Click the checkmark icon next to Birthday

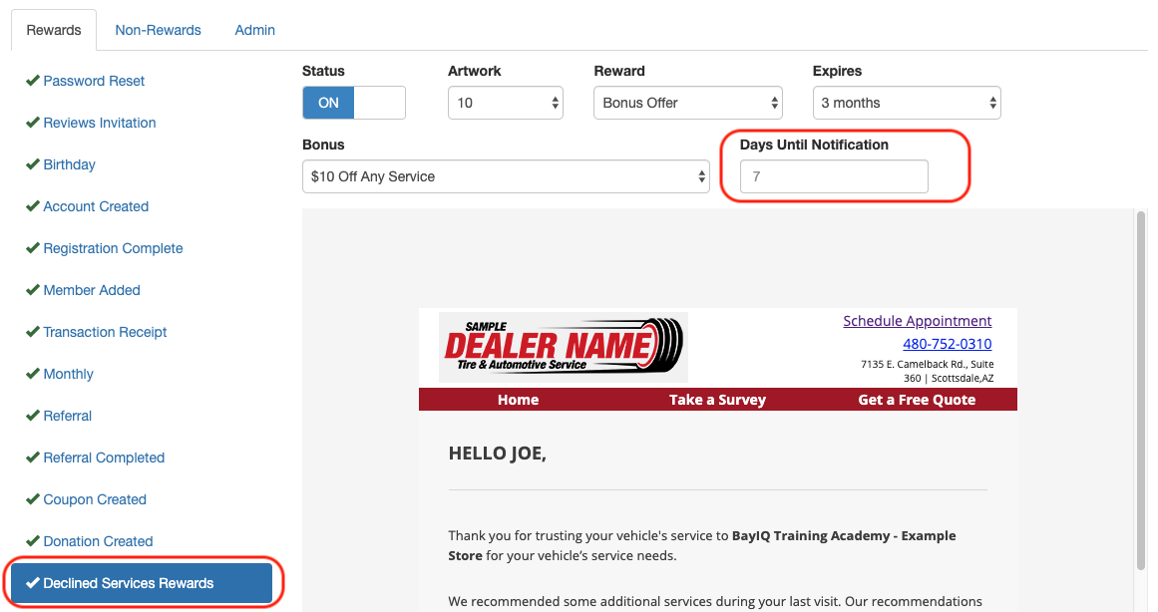(x=33, y=163)
